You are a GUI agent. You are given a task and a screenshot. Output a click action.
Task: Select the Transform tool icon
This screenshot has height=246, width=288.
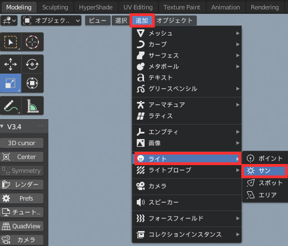click(x=32, y=83)
